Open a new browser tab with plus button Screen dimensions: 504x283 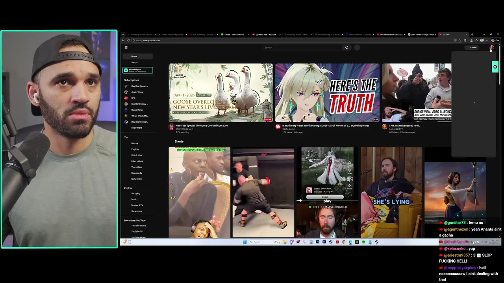472,35
